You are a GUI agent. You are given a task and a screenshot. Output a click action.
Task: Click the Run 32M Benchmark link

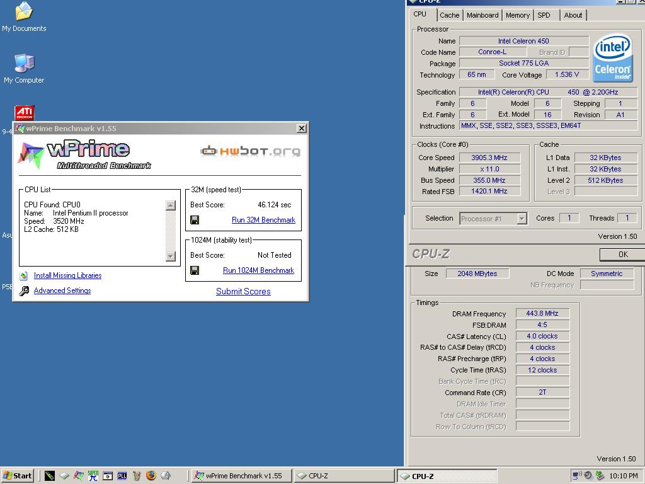[264, 220]
